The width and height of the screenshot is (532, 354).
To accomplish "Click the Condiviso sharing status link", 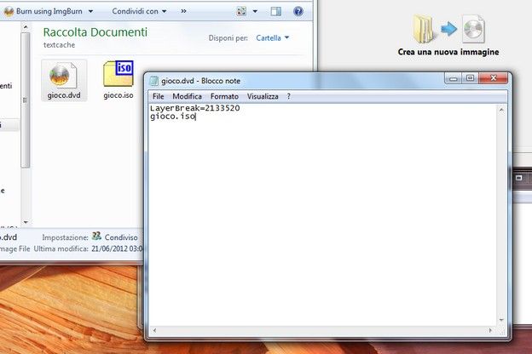I will point(121,237).
